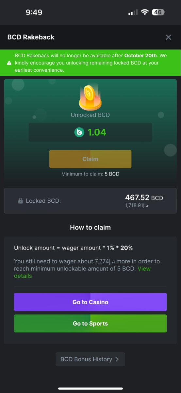181x393 pixels.
Task: Tap the 467.52 BCD locked amount
Action: tap(144, 197)
